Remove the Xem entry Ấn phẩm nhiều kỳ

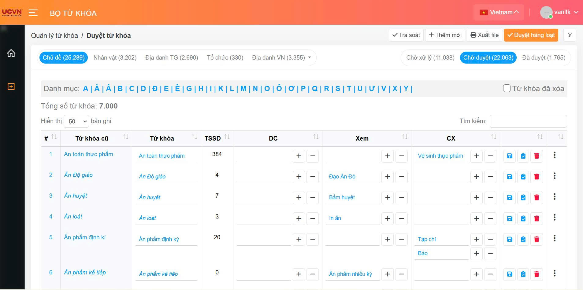click(402, 274)
